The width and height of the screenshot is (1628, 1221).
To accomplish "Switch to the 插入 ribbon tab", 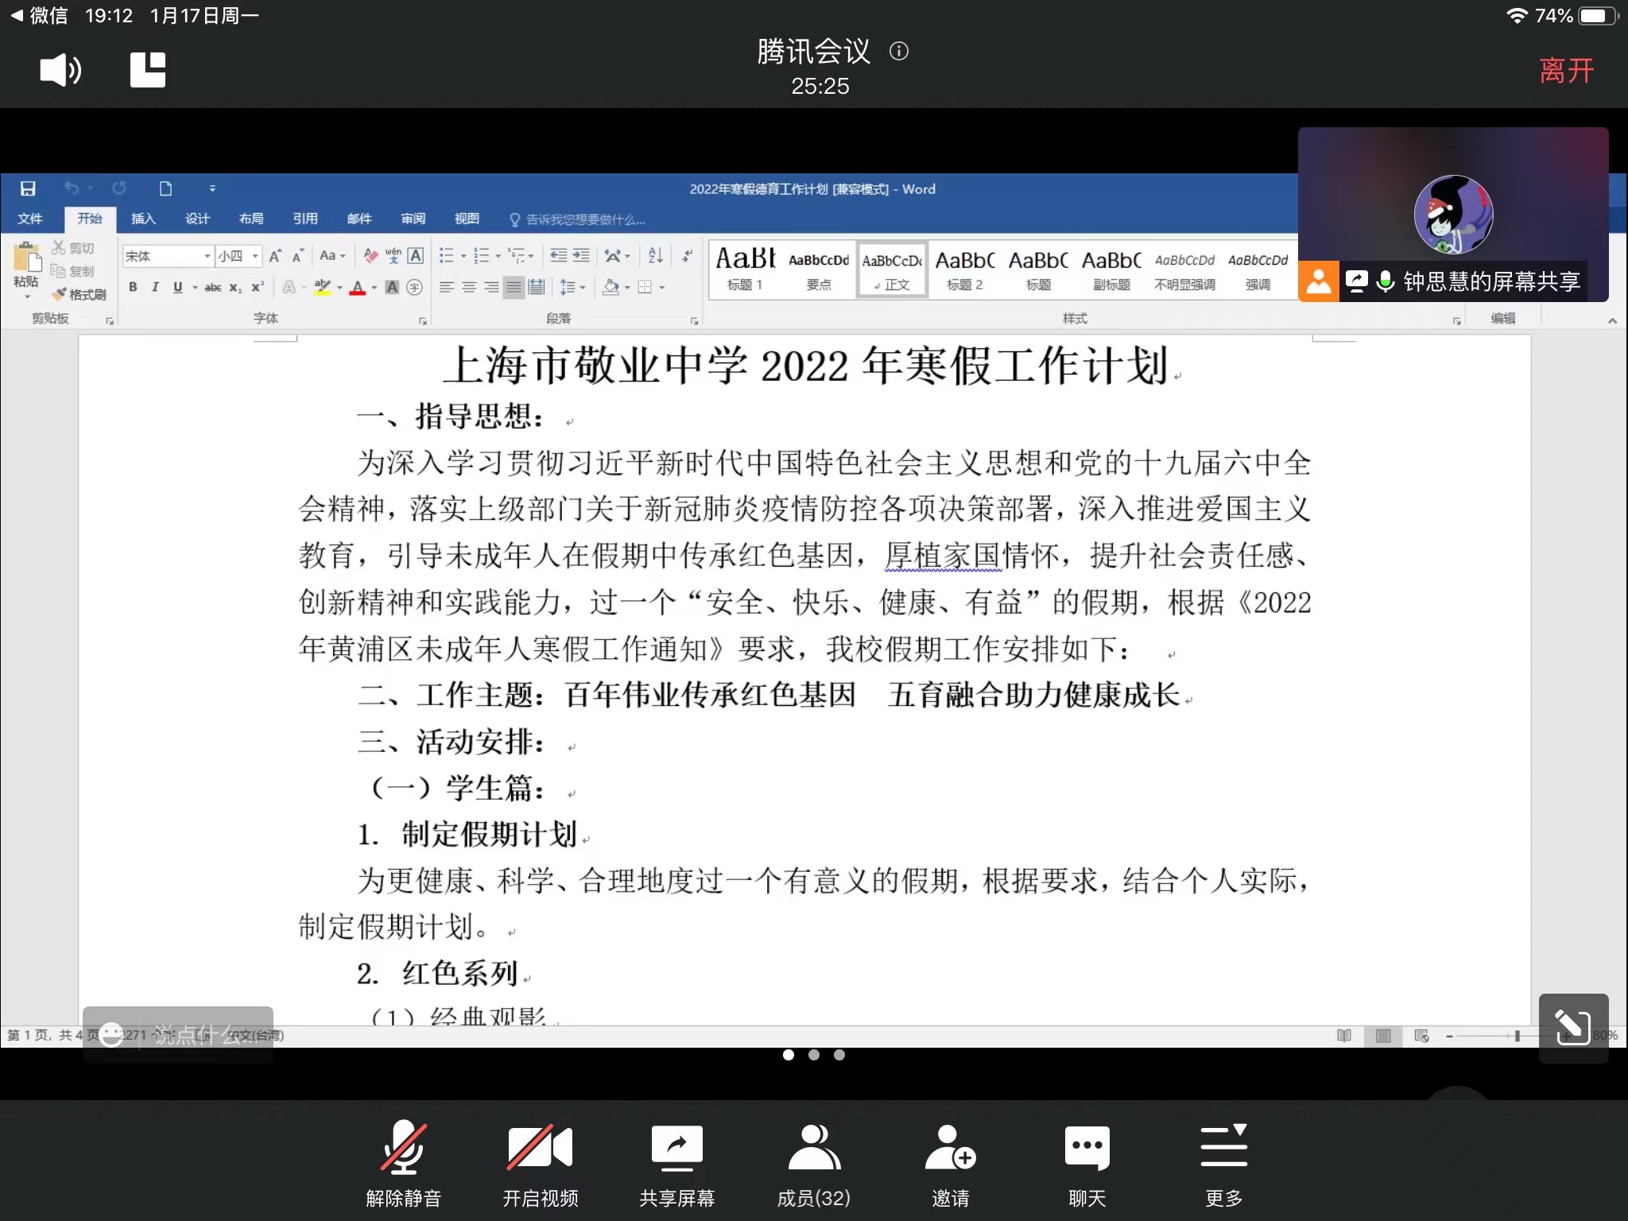I will click(x=143, y=219).
